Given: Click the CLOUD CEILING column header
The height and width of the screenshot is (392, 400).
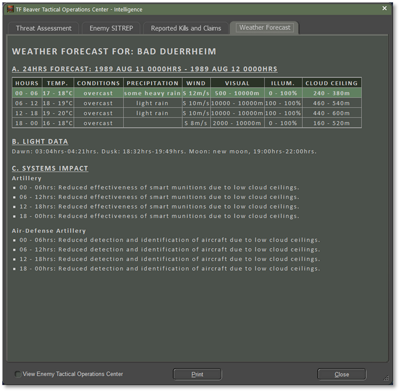Looking at the screenshot, I should [332, 83].
